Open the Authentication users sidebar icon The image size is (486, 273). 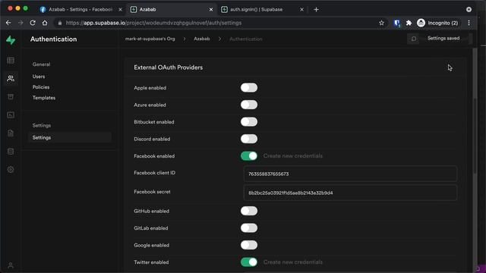click(x=11, y=78)
